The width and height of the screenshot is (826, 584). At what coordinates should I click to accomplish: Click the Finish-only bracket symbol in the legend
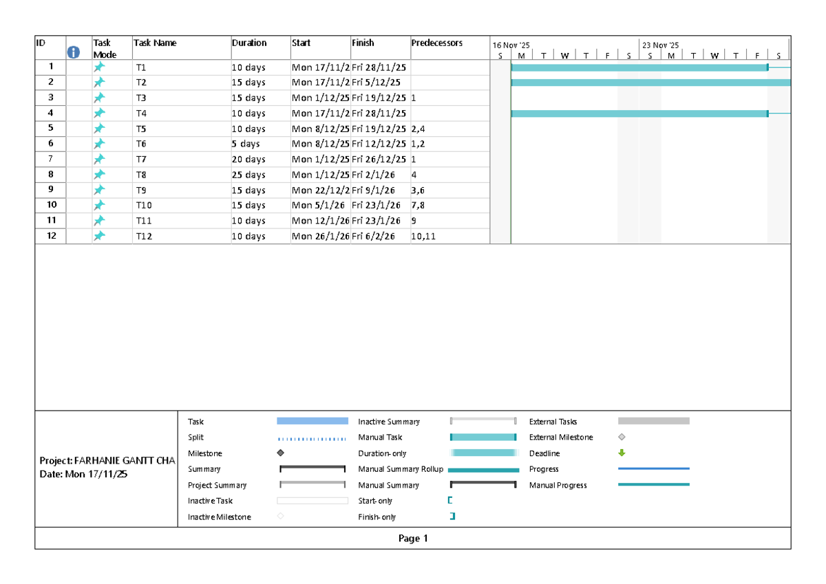click(x=450, y=517)
